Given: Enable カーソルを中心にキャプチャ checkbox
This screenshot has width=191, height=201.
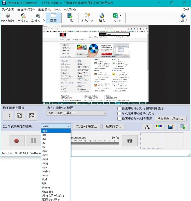Looking at the screenshot, I should pyautogui.click(x=119, y=113).
